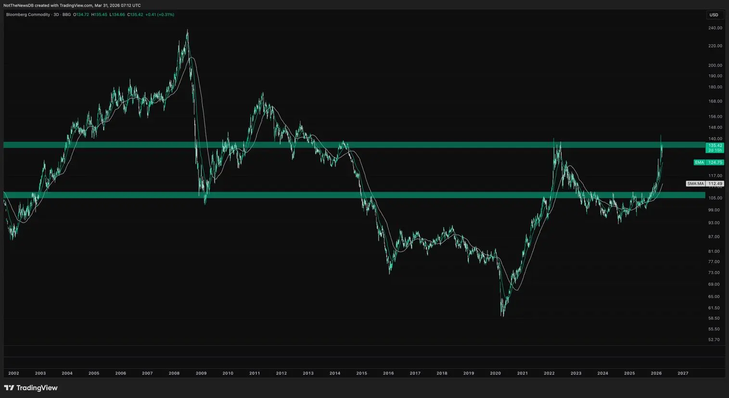Image resolution: width=729 pixels, height=398 pixels.
Task: Click the 190.00 price axis label
Action: tap(715, 76)
